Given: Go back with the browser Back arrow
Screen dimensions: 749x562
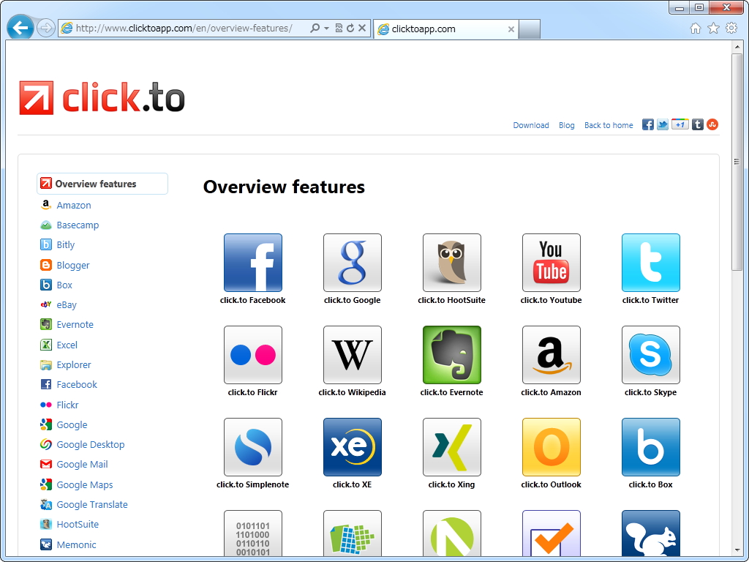Looking at the screenshot, I should coord(20,29).
